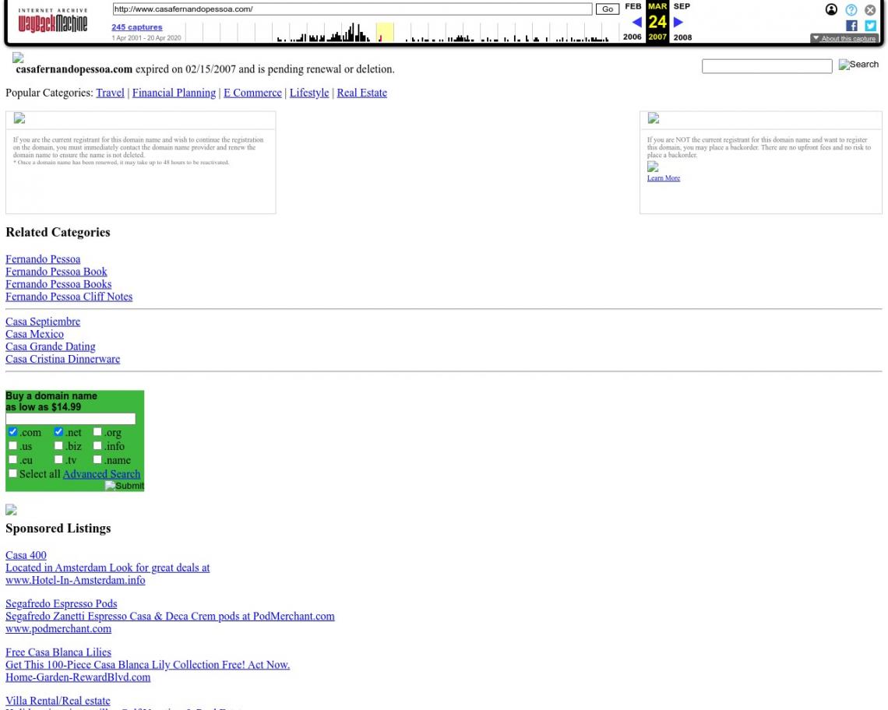Image resolution: width=888 pixels, height=710 pixels.
Task: Uncheck the .com checkbox
Action: (x=12, y=431)
